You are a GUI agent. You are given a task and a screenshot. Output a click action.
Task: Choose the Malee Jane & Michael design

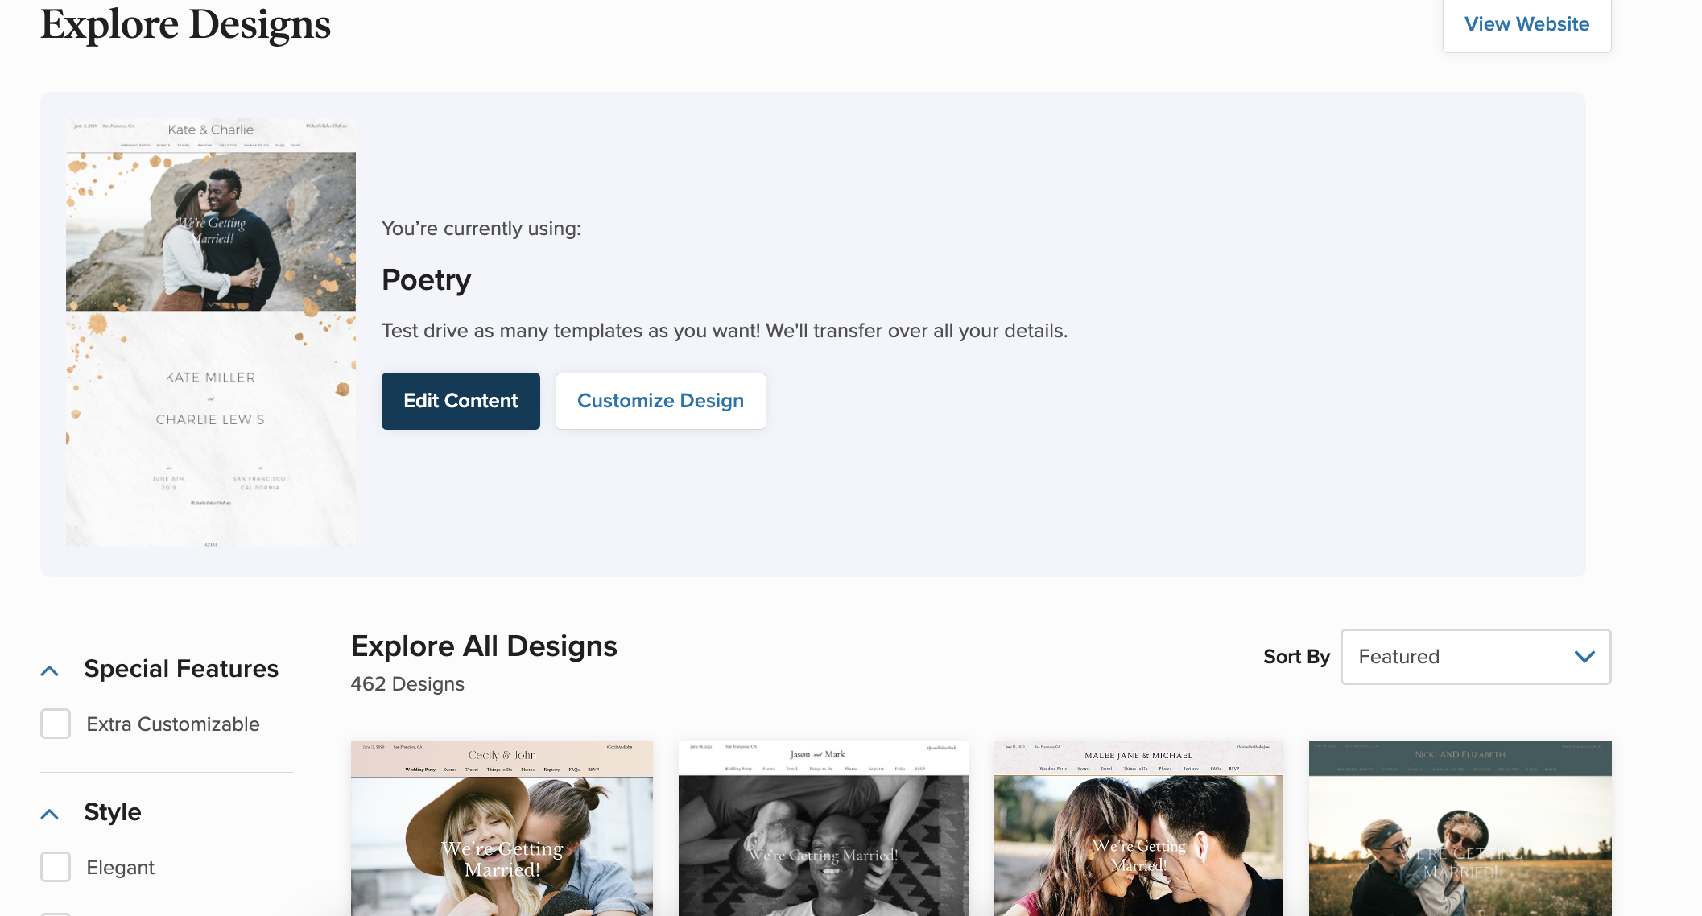pyautogui.click(x=1138, y=827)
